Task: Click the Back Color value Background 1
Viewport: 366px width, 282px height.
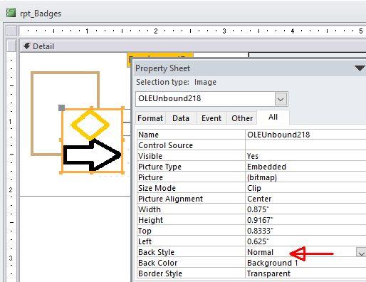Action: [x=272, y=263]
